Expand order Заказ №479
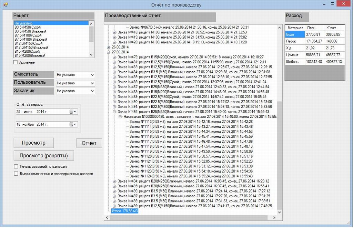 (114, 57)
